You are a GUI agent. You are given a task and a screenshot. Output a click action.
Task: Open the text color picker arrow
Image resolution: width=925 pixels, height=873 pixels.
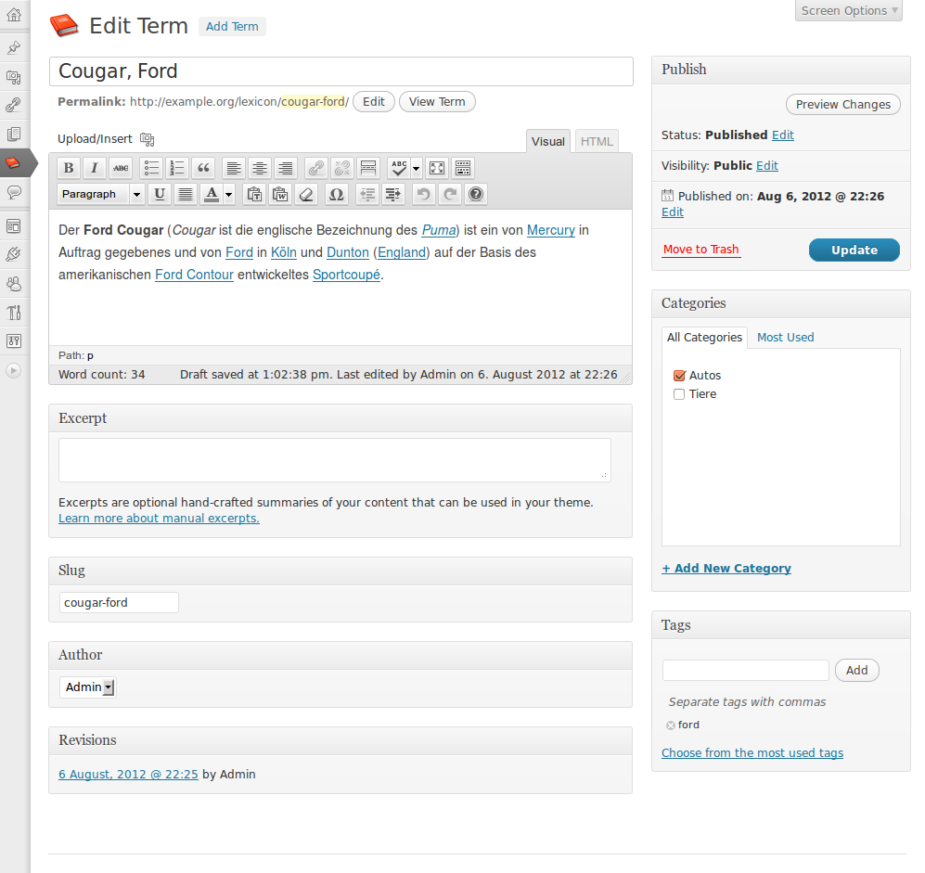229,194
